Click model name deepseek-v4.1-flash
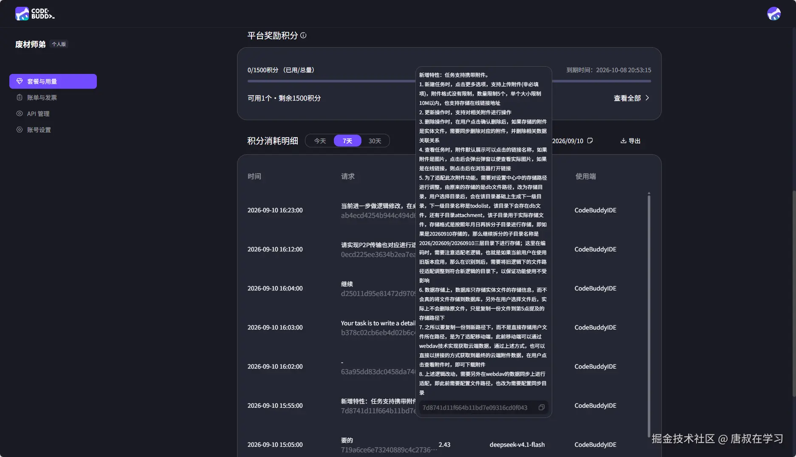This screenshot has width=796, height=457. tap(517, 445)
